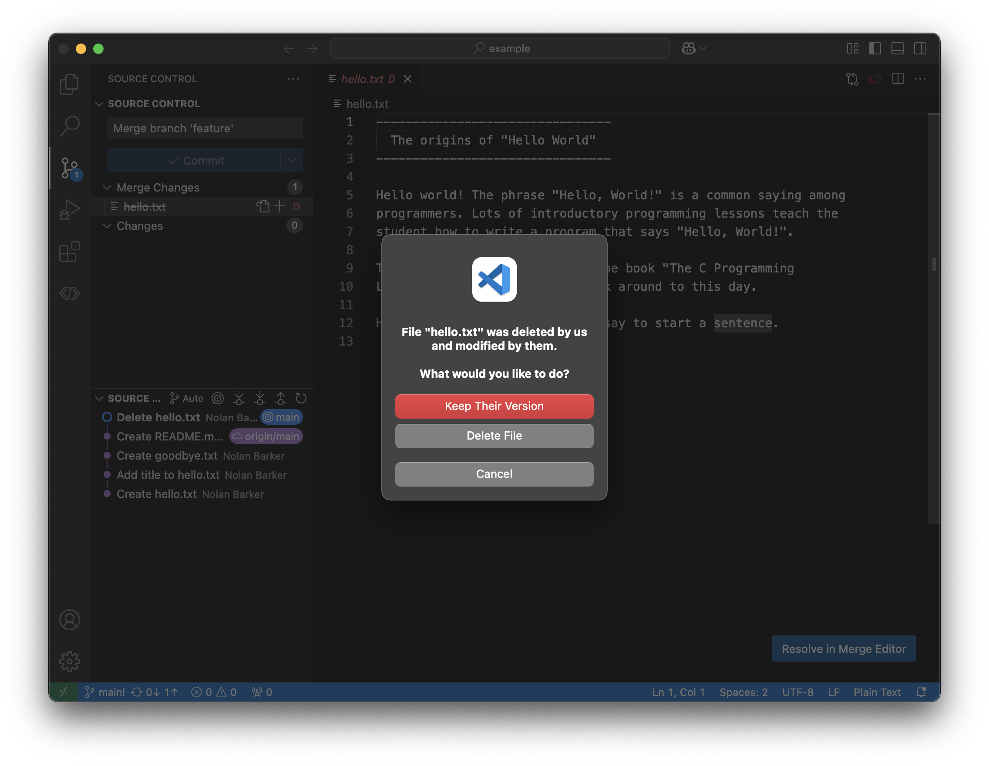
Task: Click the commit message input field
Action: click(205, 128)
